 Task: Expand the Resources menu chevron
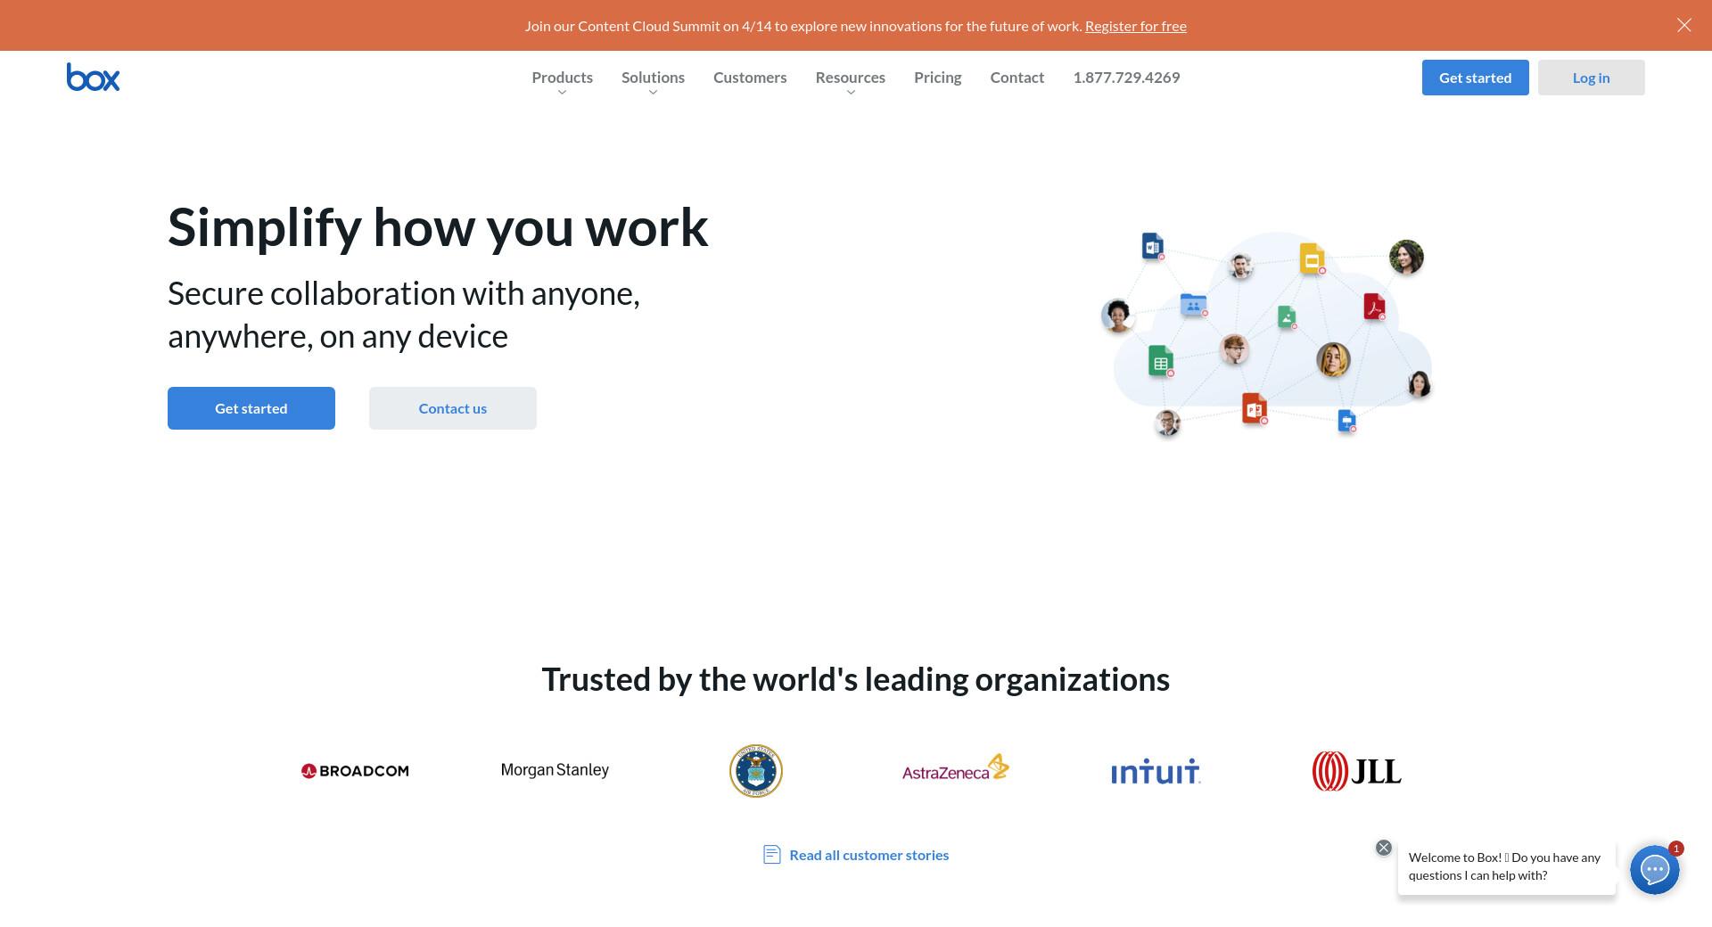coord(851,93)
